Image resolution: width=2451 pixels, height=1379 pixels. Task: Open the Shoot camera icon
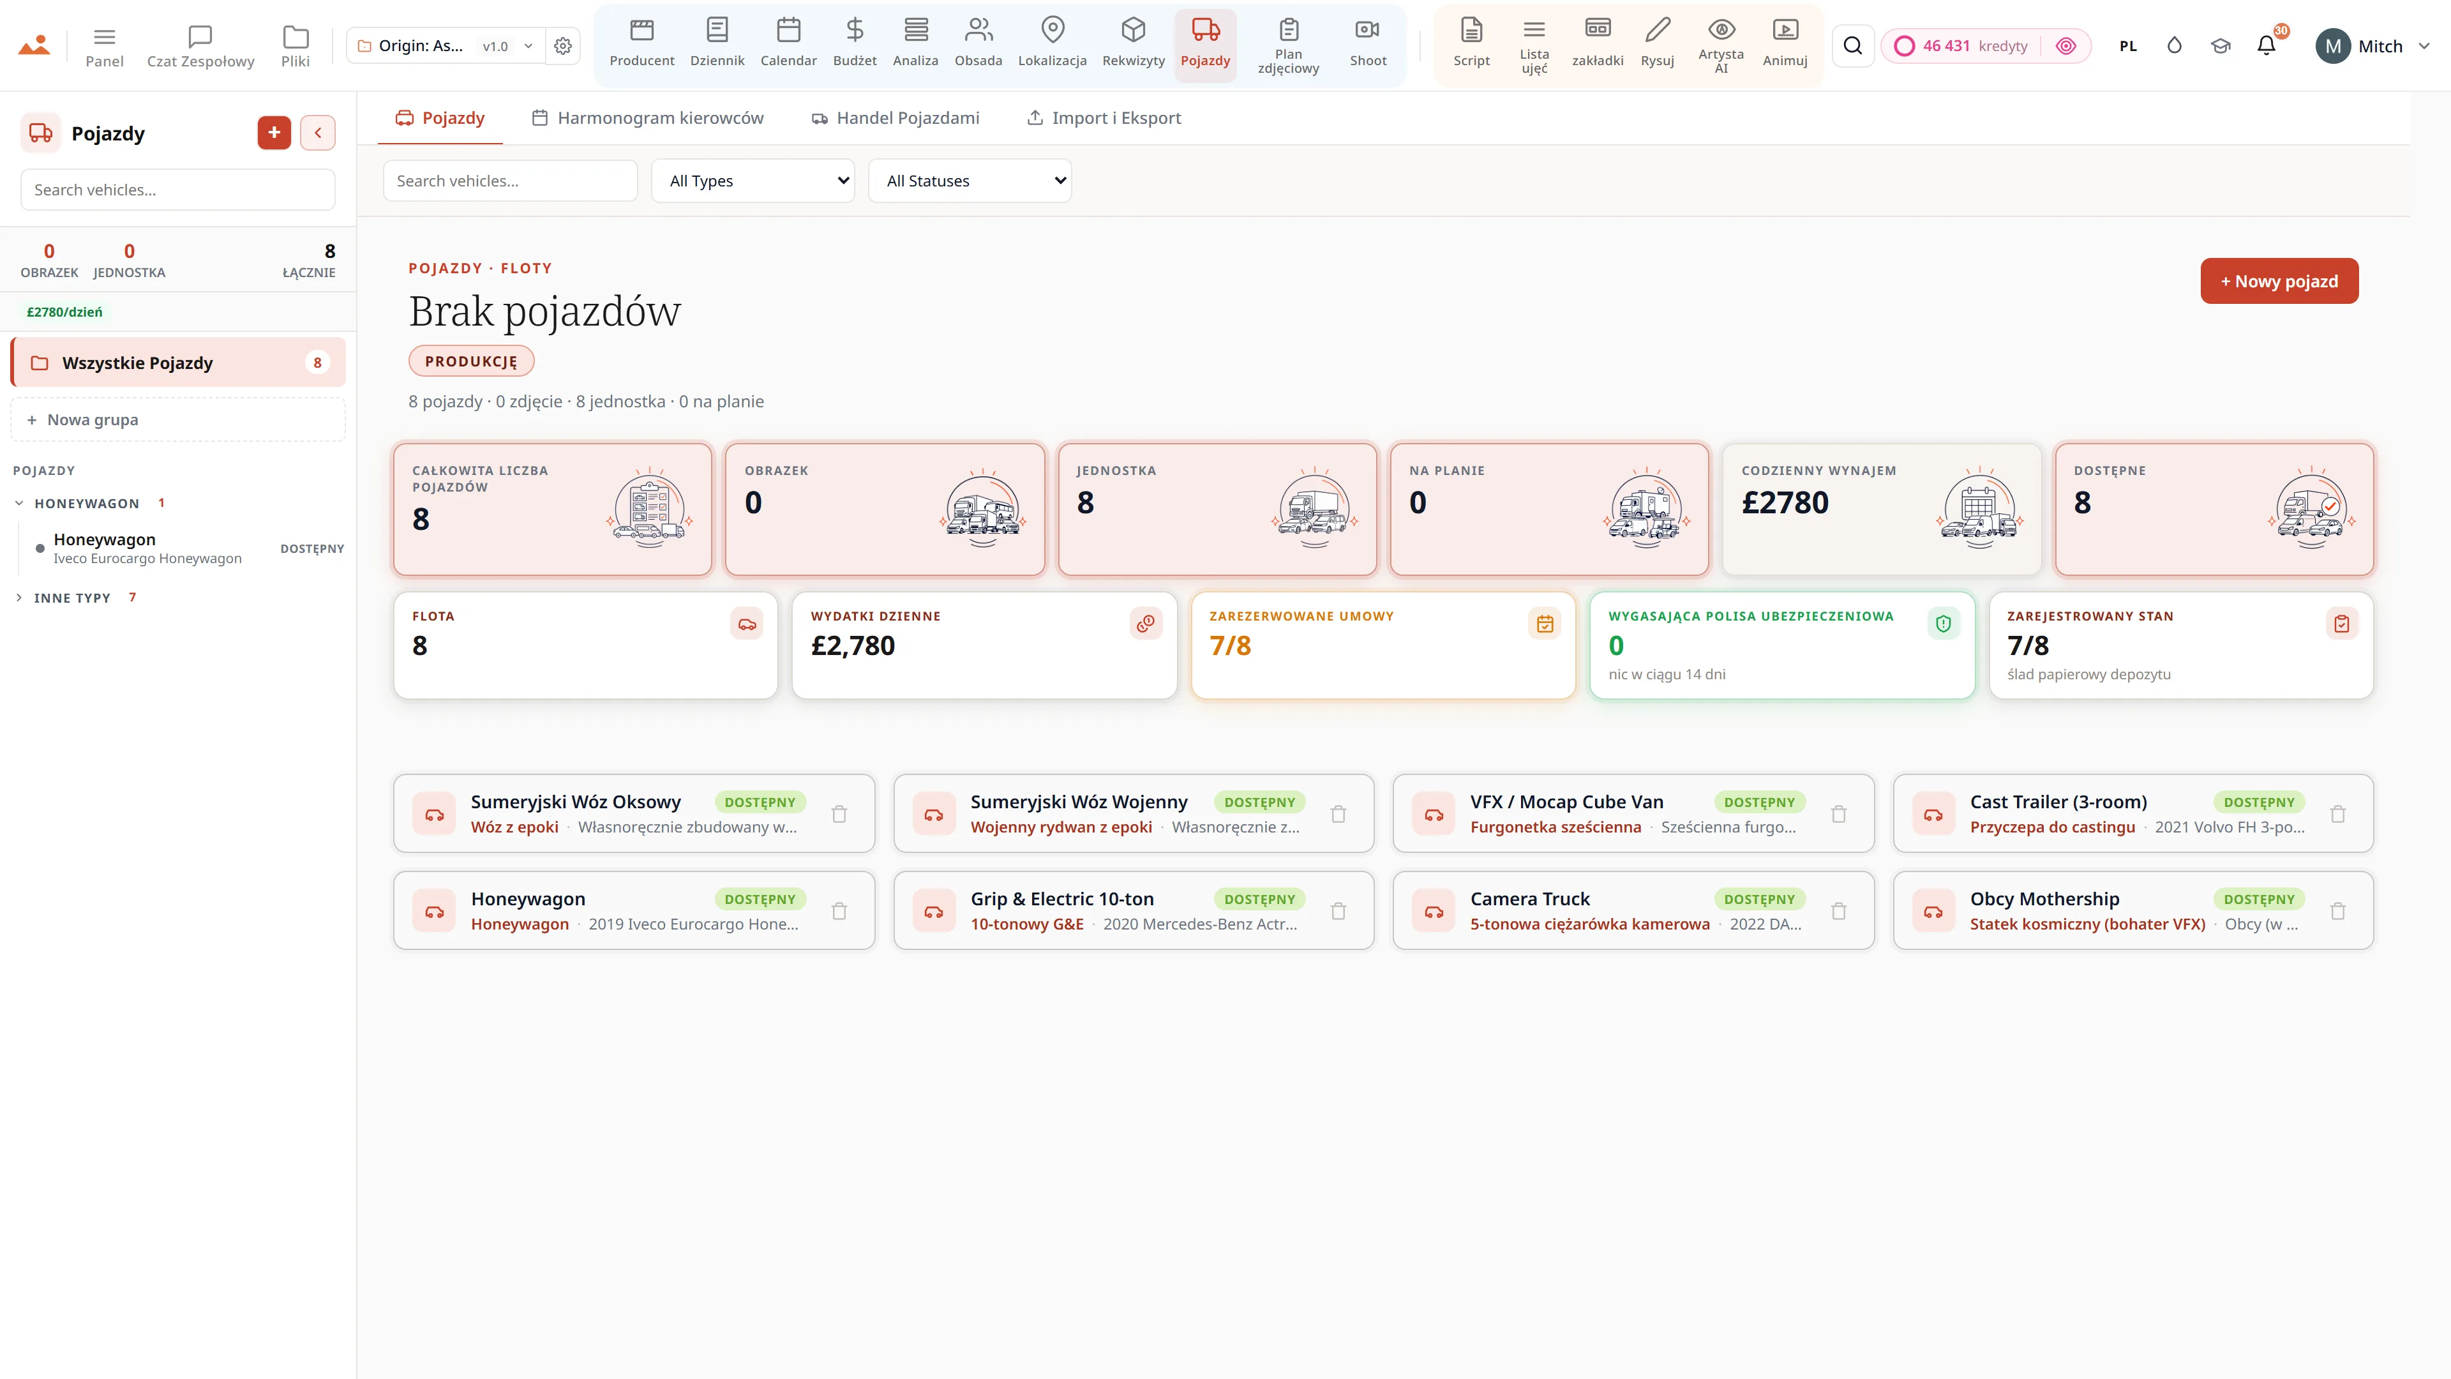click(x=1367, y=44)
